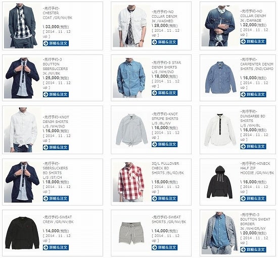Order the Sweat Shorts via detail button
Image resolution: width=278 pixels, height=258 pixels.
[x=164, y=247]
